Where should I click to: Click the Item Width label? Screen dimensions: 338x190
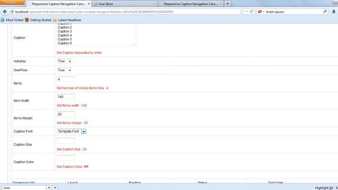click(21, 101)
